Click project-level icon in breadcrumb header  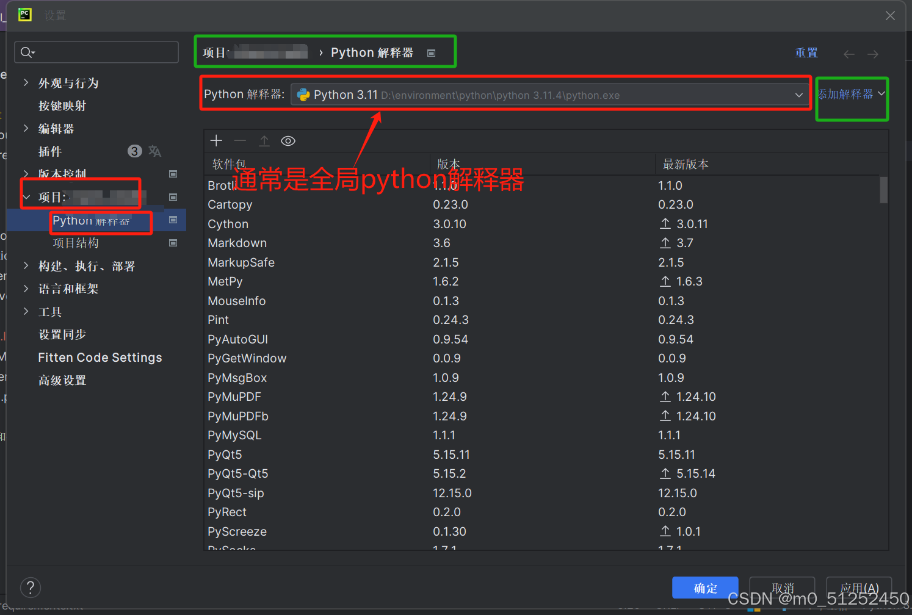[432, 53]
